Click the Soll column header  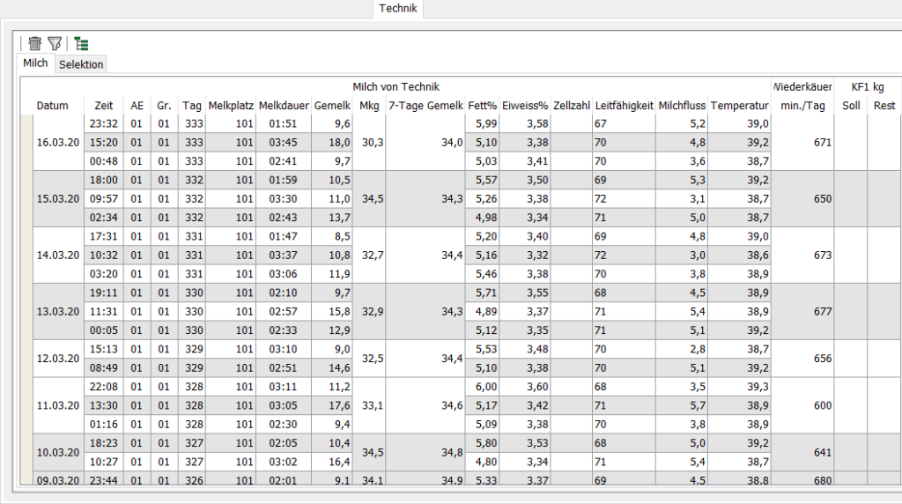click(851, 106)
